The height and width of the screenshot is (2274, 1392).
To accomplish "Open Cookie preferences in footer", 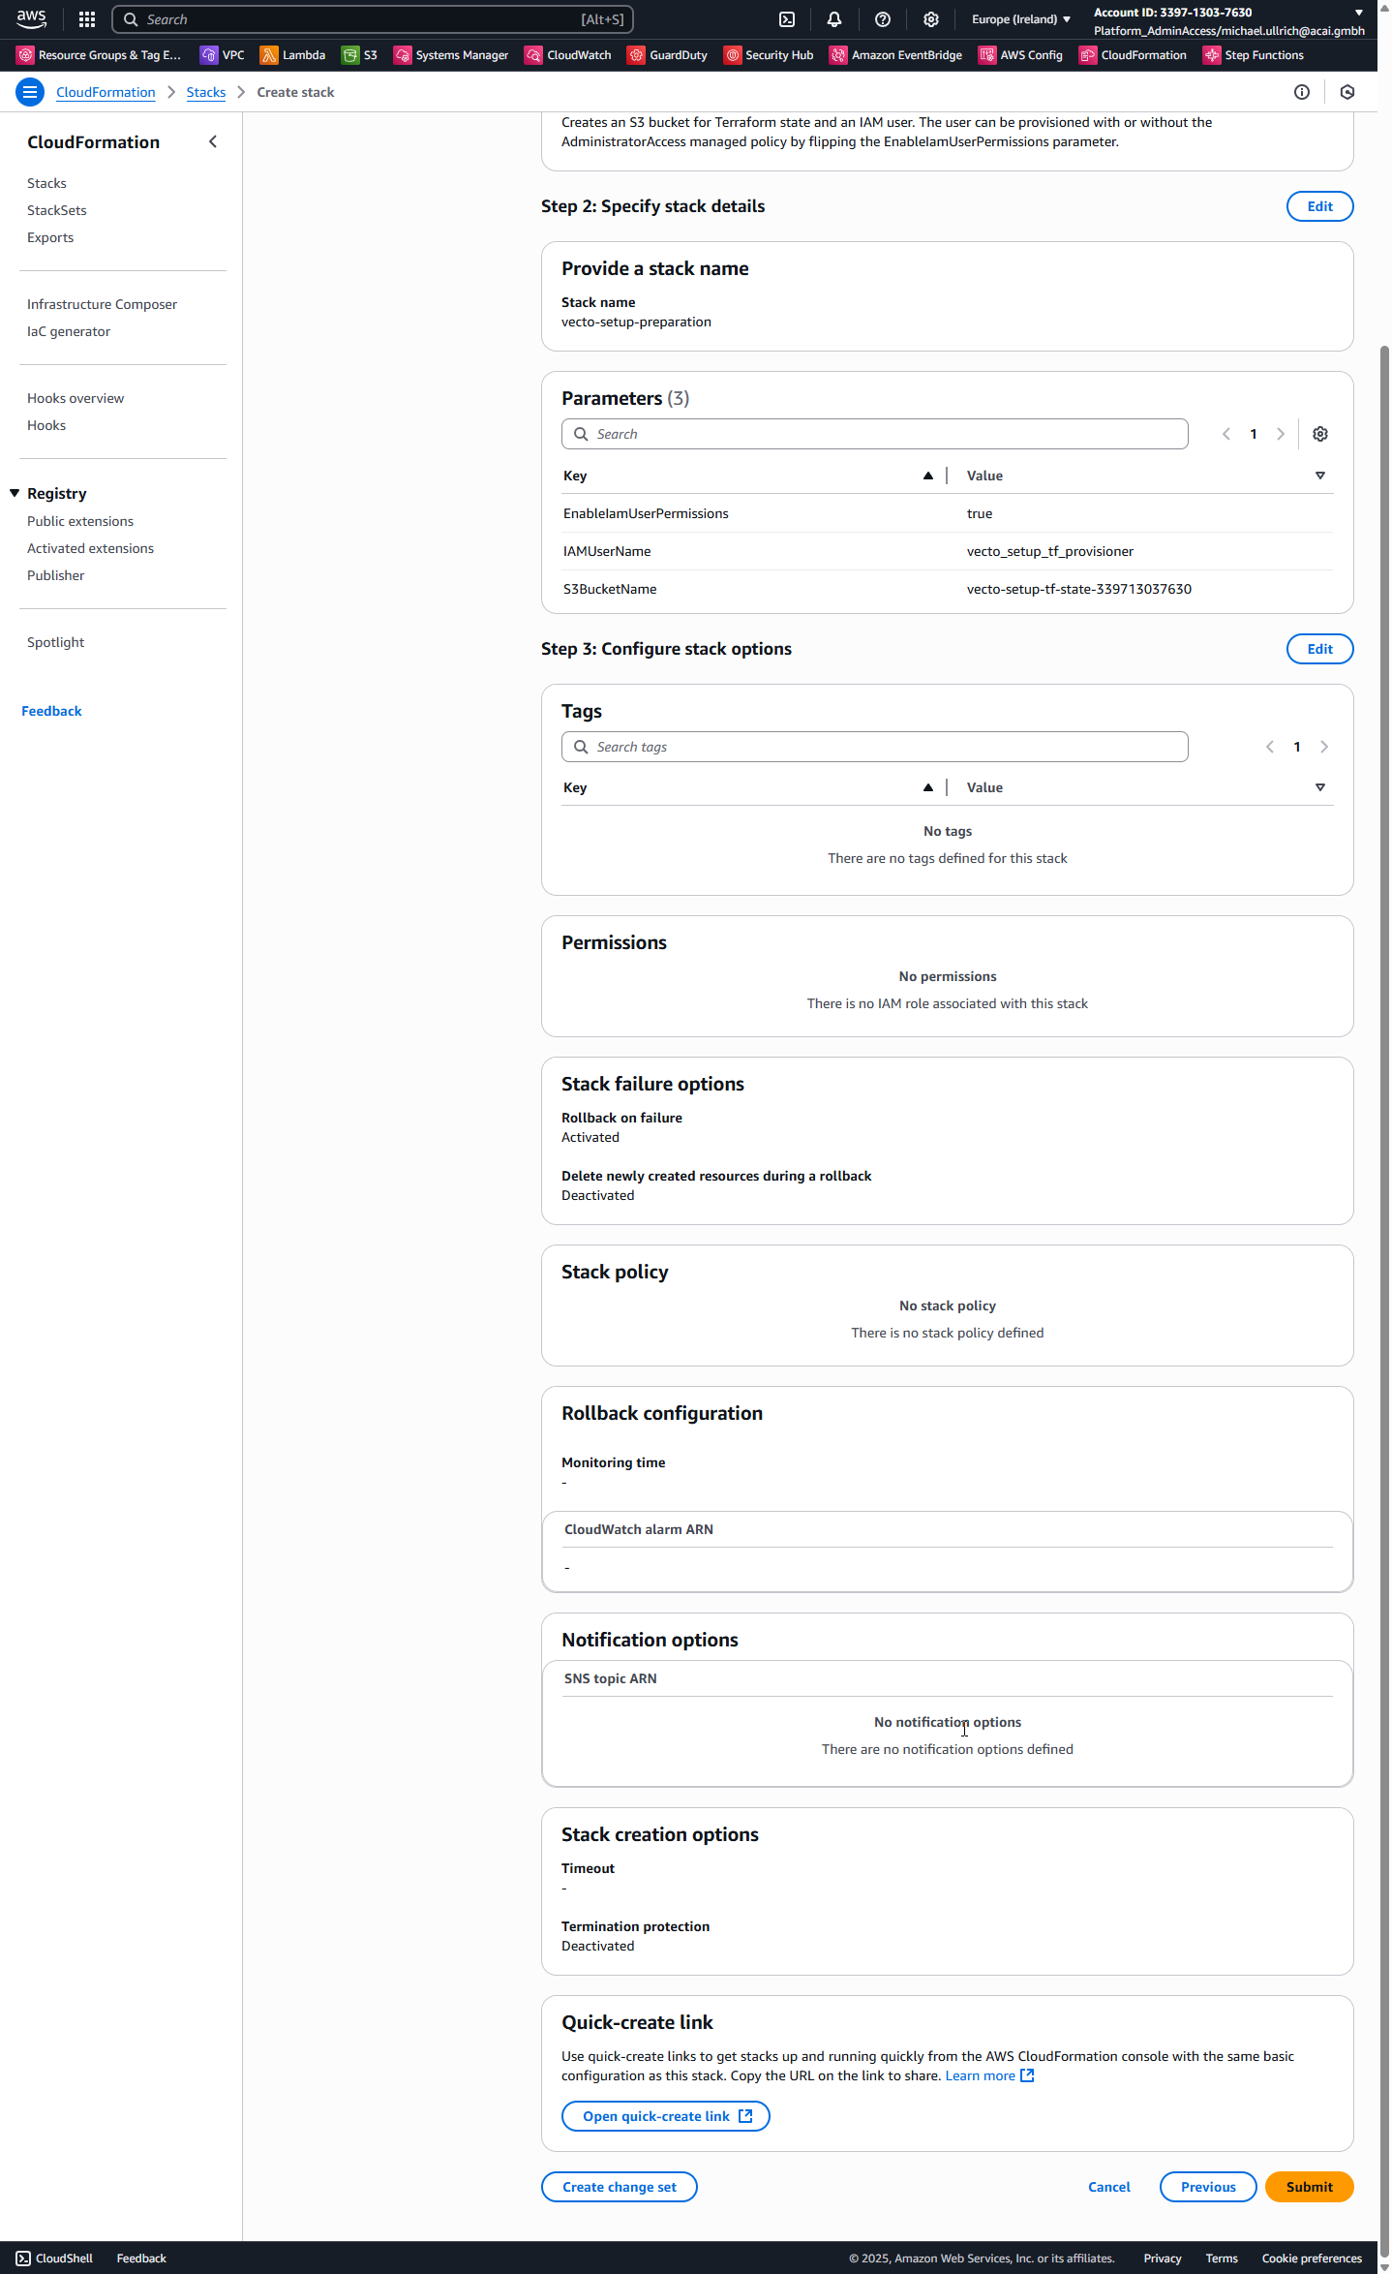I will tap(1312, 2258).
